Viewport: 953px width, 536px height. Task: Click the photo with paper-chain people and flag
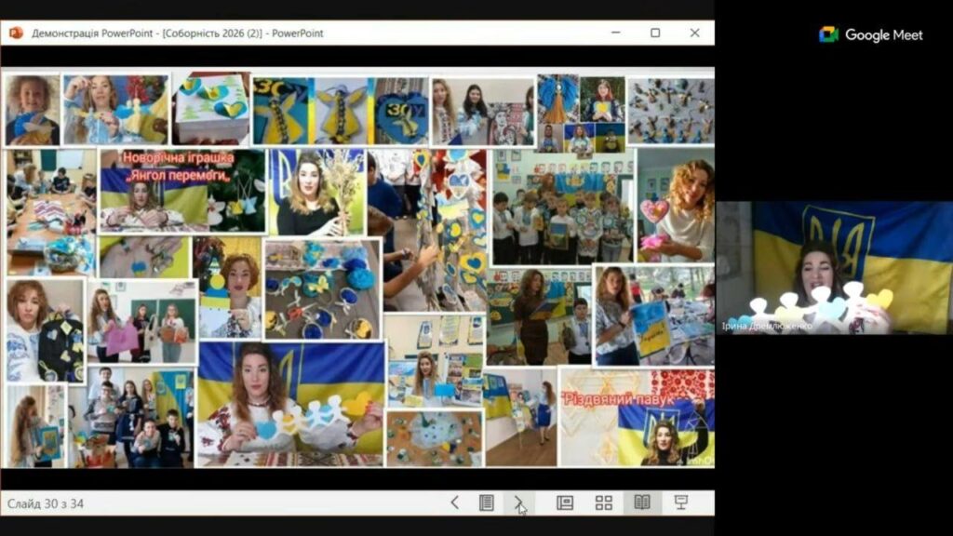click(x=289, y=403)
